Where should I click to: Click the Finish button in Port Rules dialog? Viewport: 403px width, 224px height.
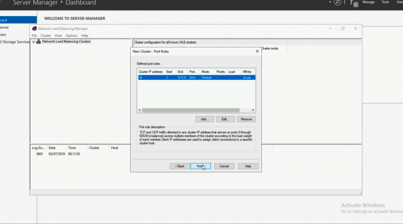point(200,166)
